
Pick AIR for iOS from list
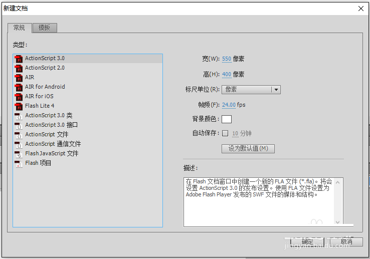[x=88, y=96]
